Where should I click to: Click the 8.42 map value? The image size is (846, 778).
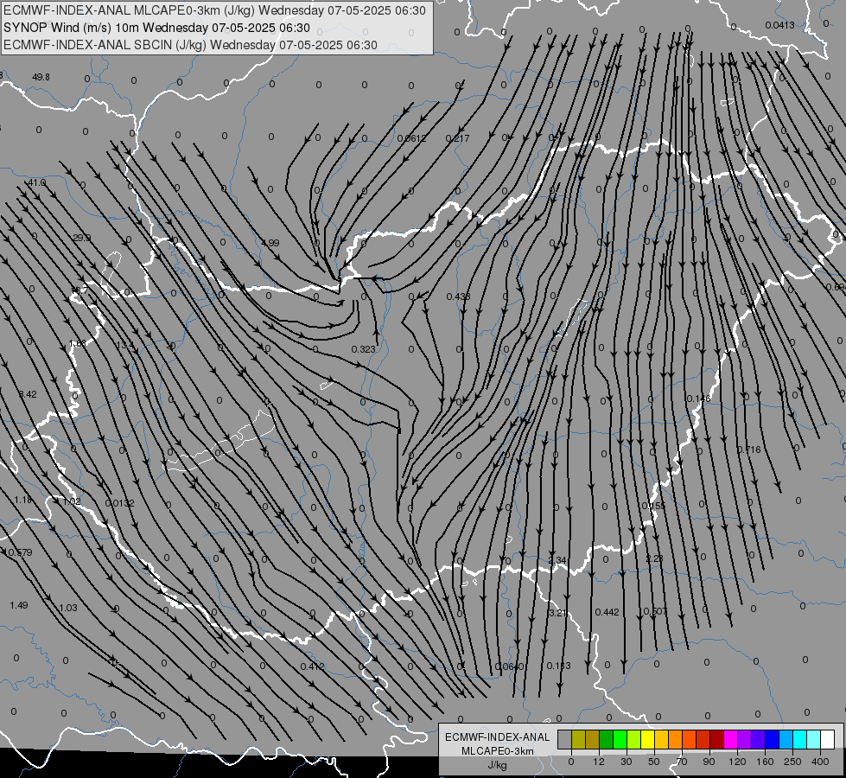[28, 395]
